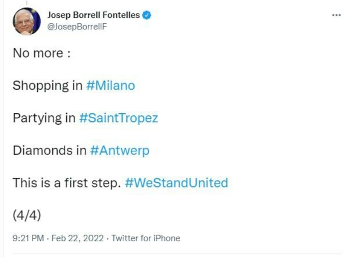
Task: Open the Josep Borrell Fontelles display name
Action: [94, 15]
